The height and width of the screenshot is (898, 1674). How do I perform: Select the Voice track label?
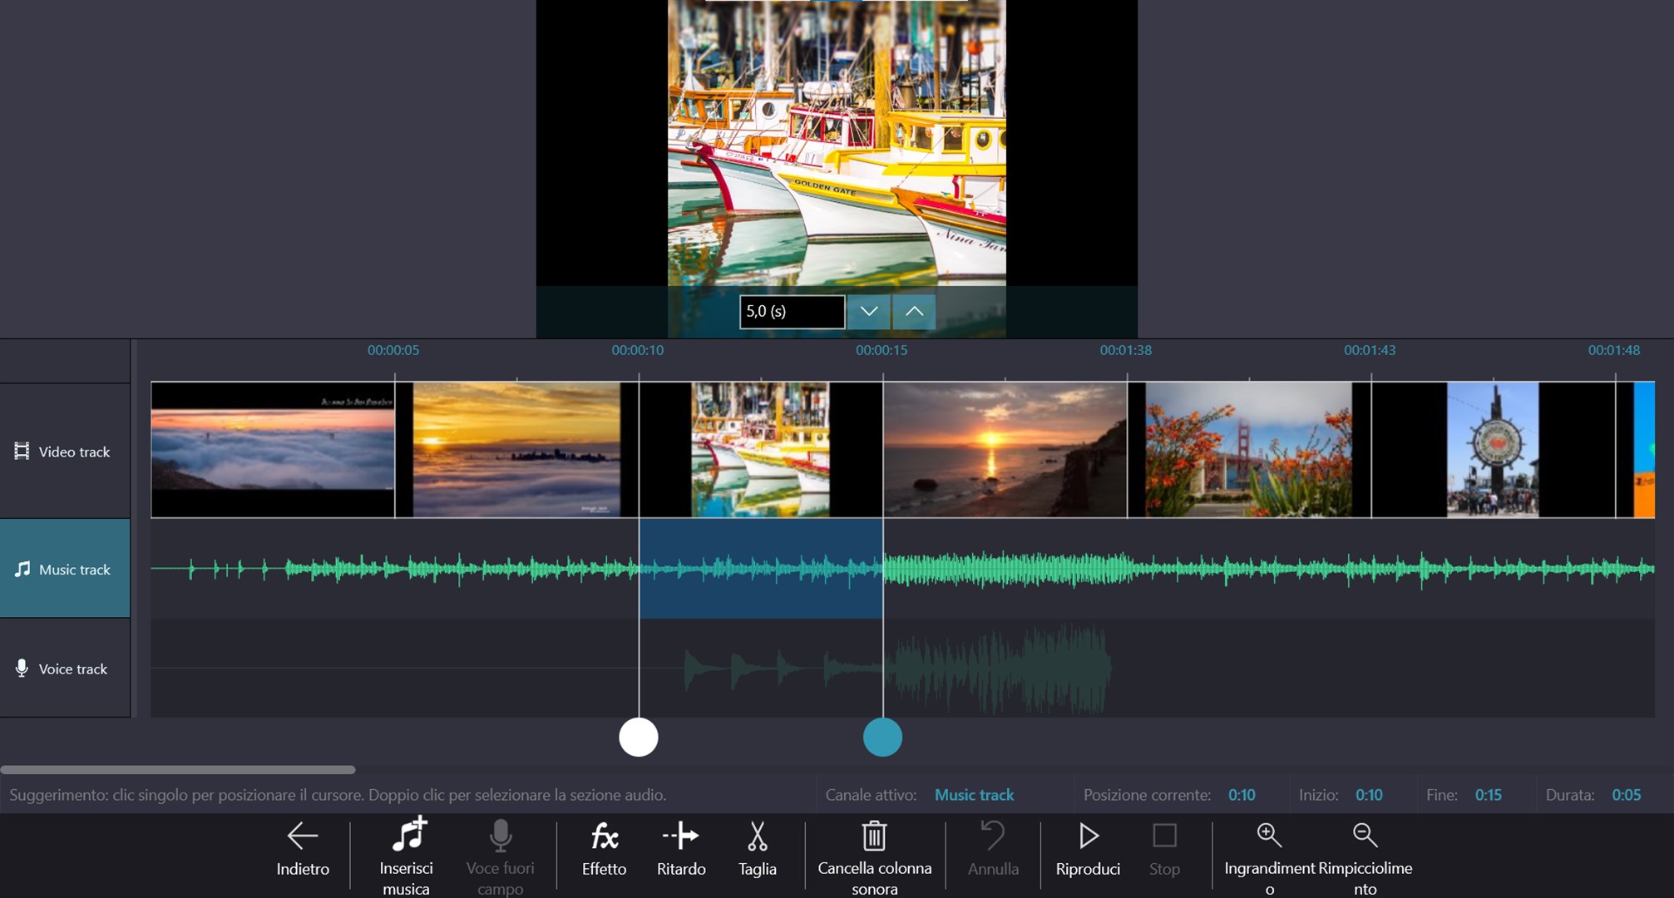[x=65, y=669]
